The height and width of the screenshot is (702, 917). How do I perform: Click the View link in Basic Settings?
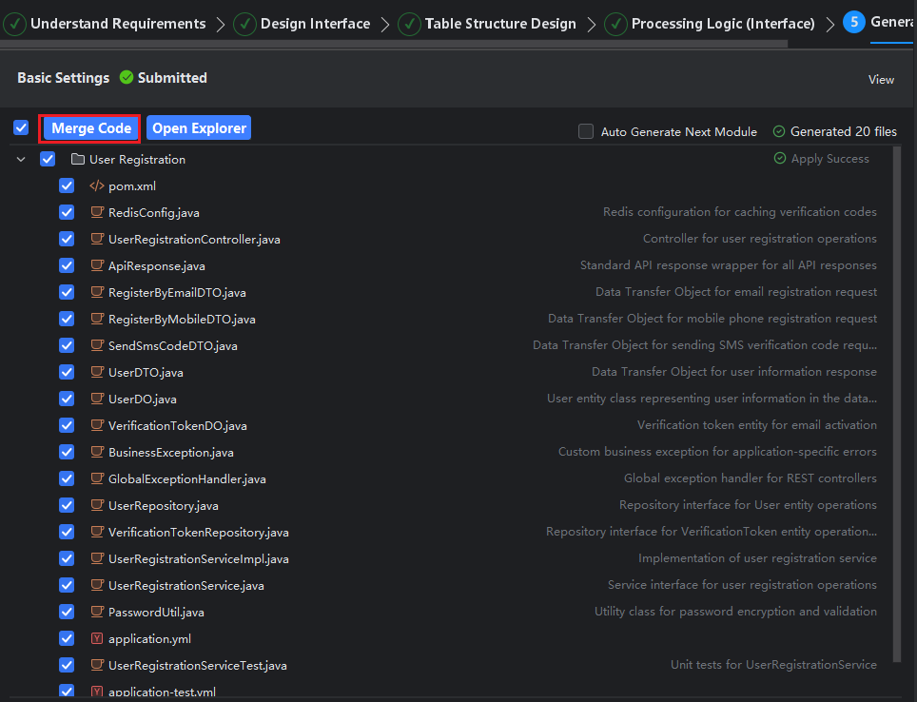[x=881, y=80]
